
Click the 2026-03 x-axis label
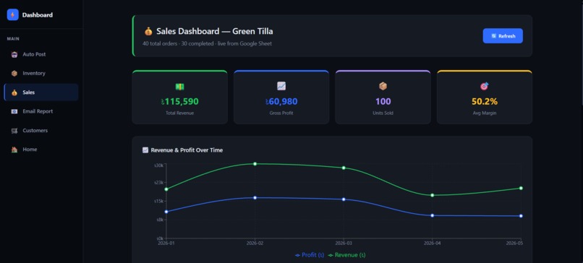click(x=343, y=243)
